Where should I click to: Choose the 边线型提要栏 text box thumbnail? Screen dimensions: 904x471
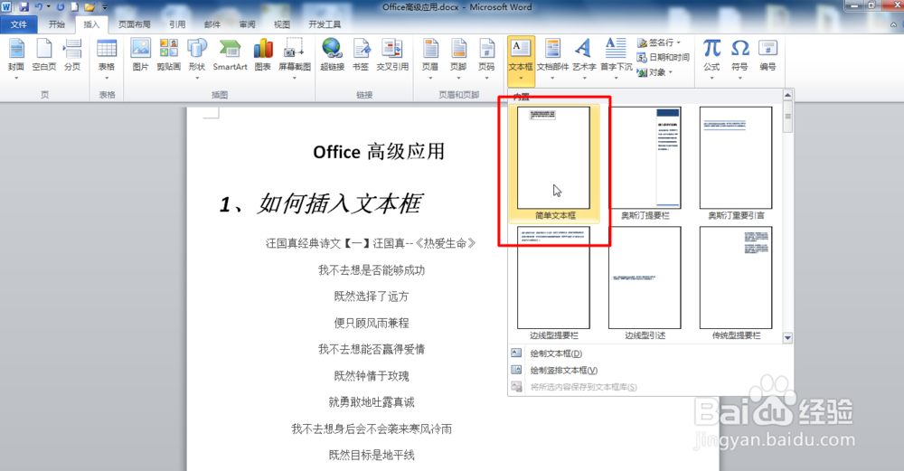pyautogui.click(x=553, y=283)
